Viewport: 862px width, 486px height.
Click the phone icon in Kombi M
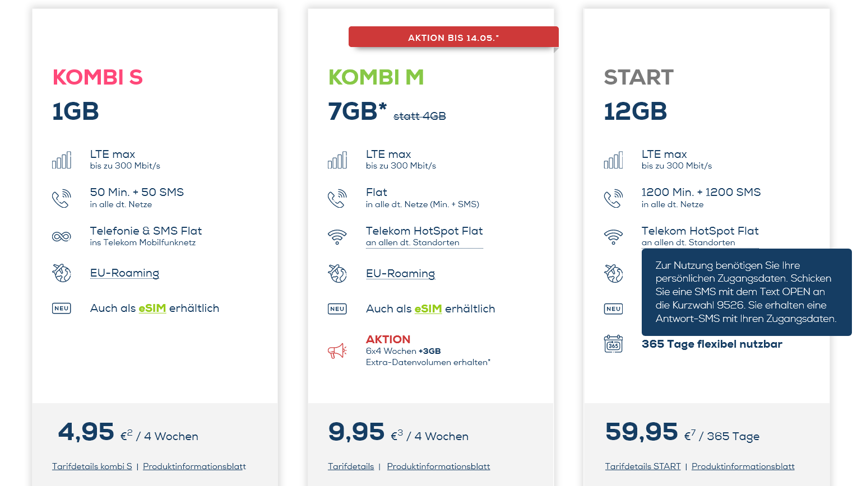[x=337, y=199]
